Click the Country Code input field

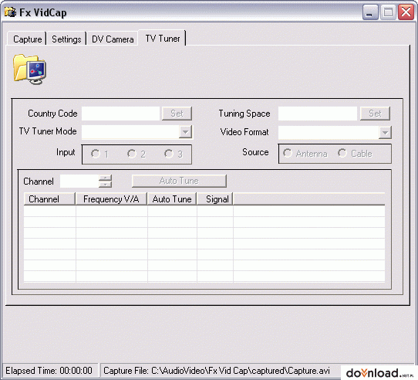tap(120, 114)
